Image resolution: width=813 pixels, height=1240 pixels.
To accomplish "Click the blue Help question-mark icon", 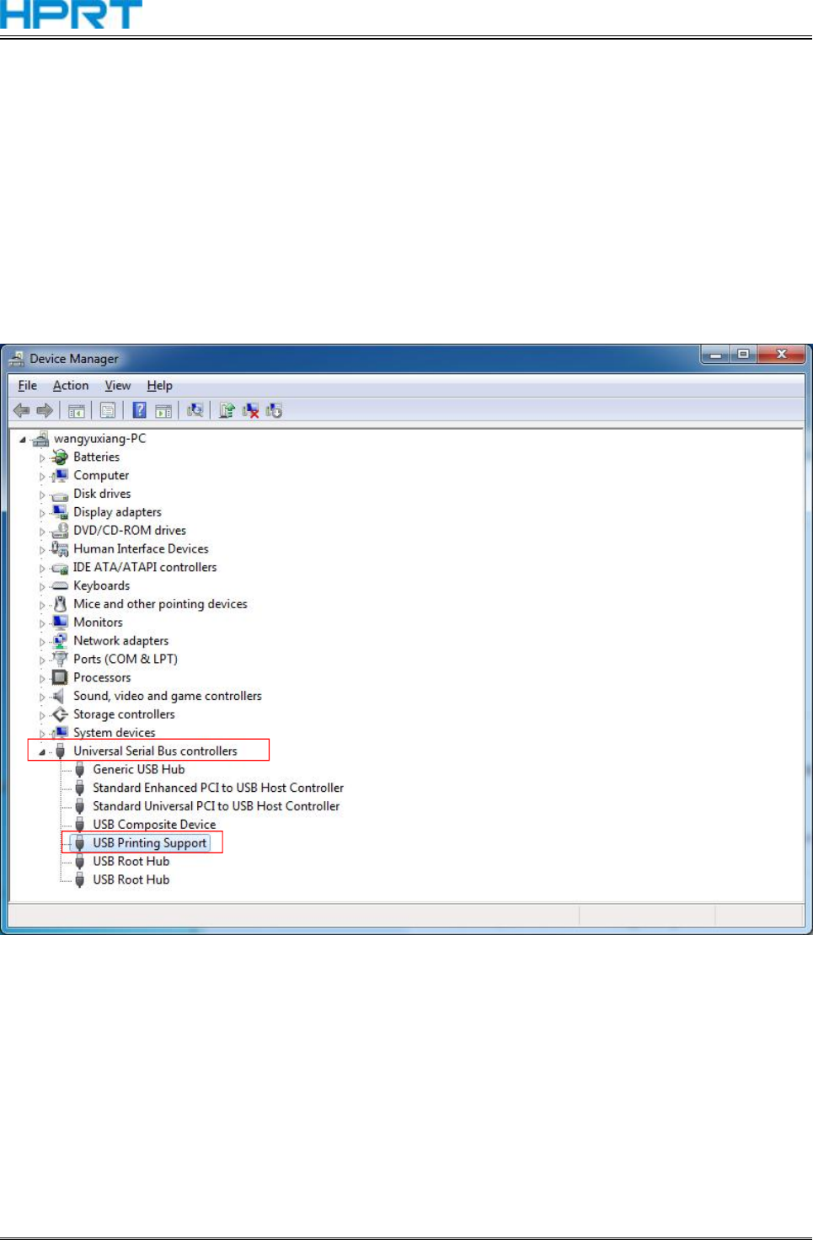I will (140, 410).
